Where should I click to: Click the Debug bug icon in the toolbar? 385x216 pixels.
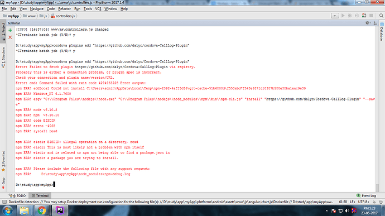click(350, 16)
